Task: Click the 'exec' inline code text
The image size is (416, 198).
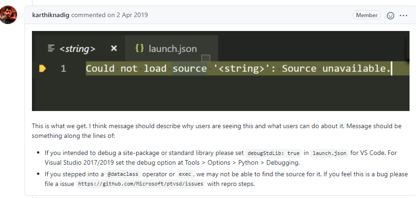Action: pos(185,174)
